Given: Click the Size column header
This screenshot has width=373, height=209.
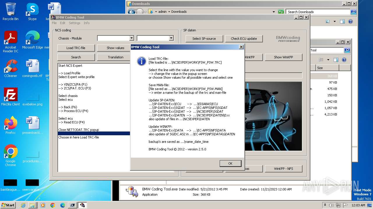Looking at the screenshot, I should pos(327,68).
